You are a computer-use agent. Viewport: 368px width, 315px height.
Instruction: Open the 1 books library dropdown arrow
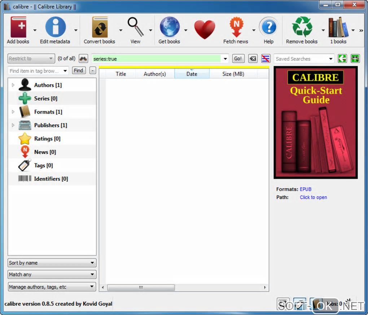[353, 30]
